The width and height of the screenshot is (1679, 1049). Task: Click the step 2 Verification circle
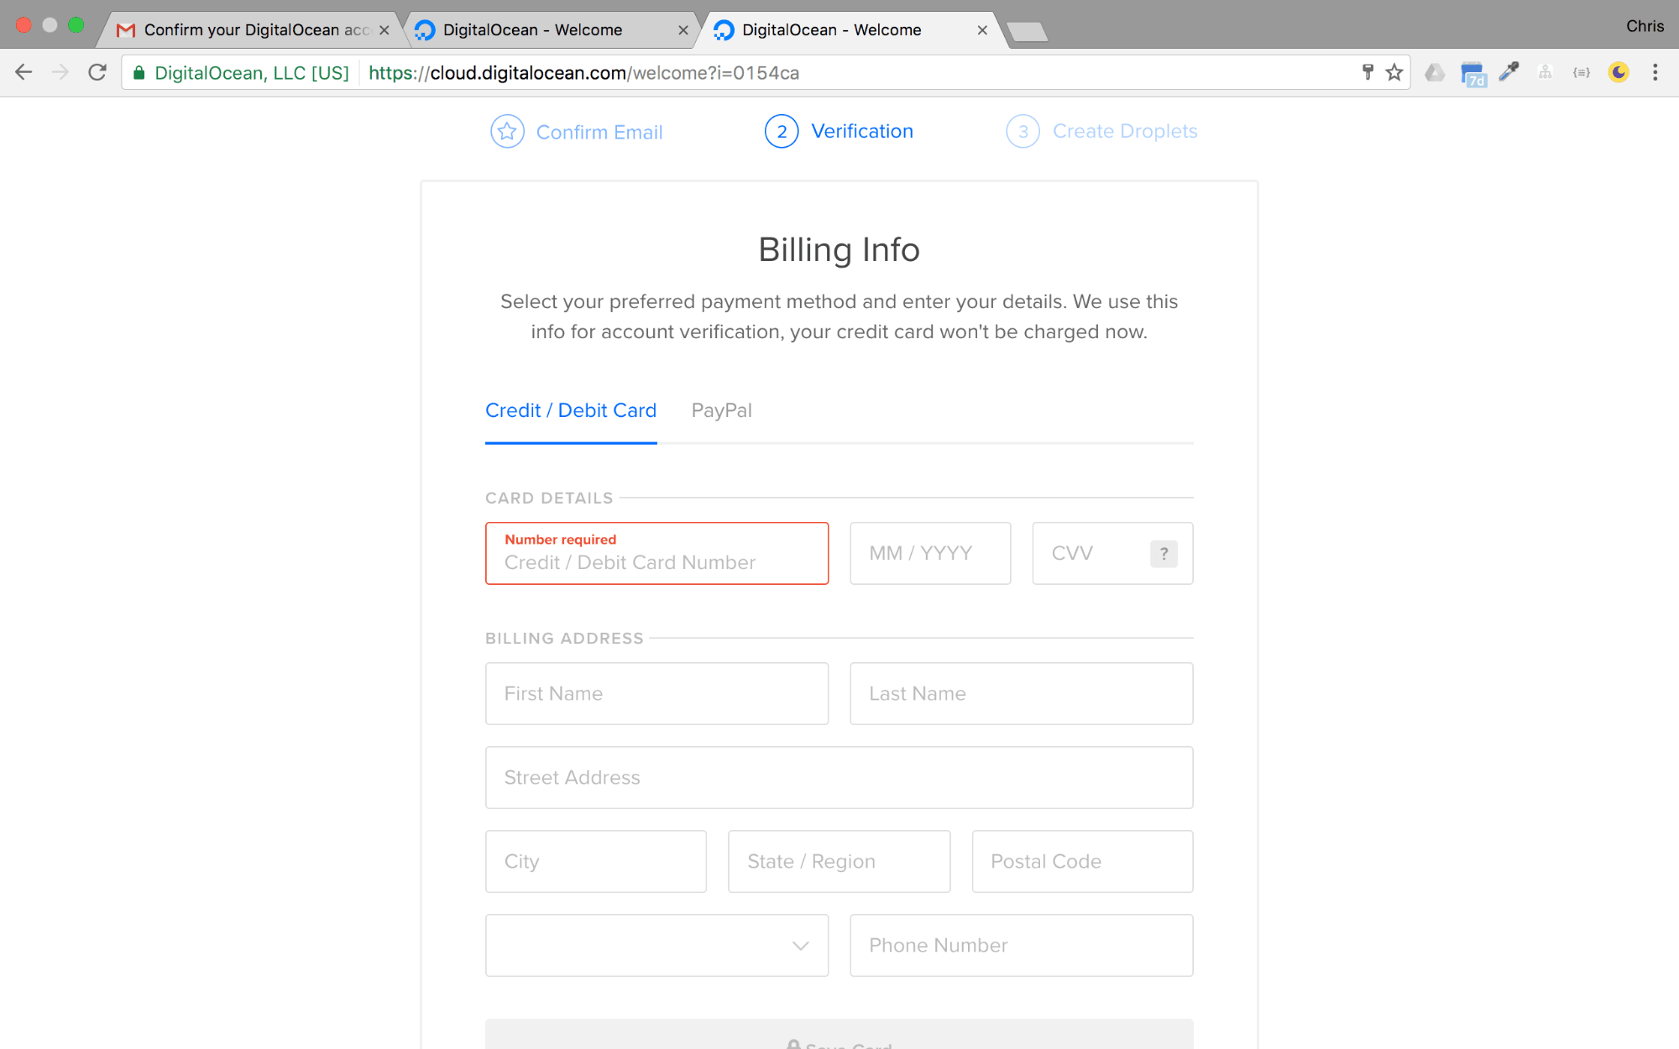[x=782, y=132]
